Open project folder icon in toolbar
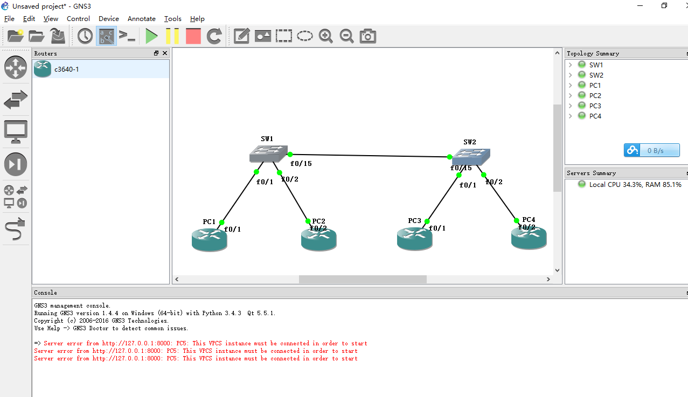 [x=36, y=36]
